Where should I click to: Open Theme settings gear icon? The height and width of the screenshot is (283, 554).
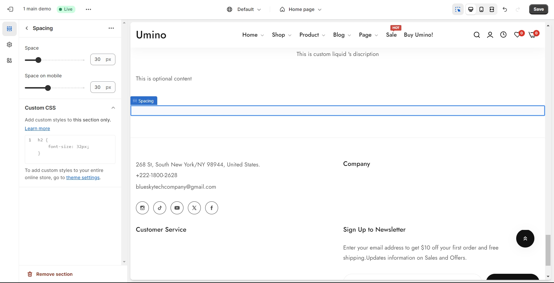(x=10, y=45)
